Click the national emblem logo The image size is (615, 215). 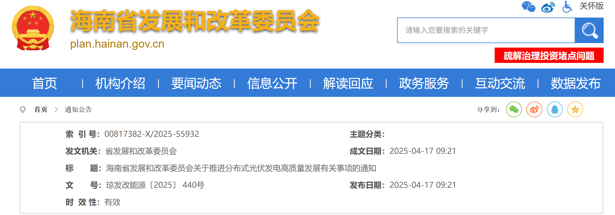[x=33, y=28]
